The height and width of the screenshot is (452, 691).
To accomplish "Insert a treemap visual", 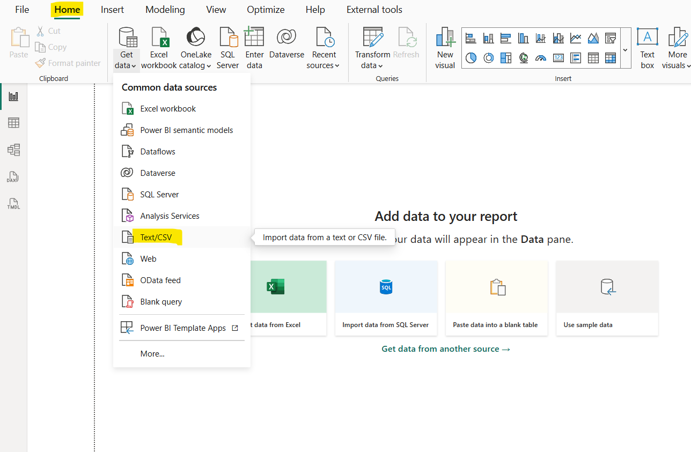I will [x=506, y=57].
